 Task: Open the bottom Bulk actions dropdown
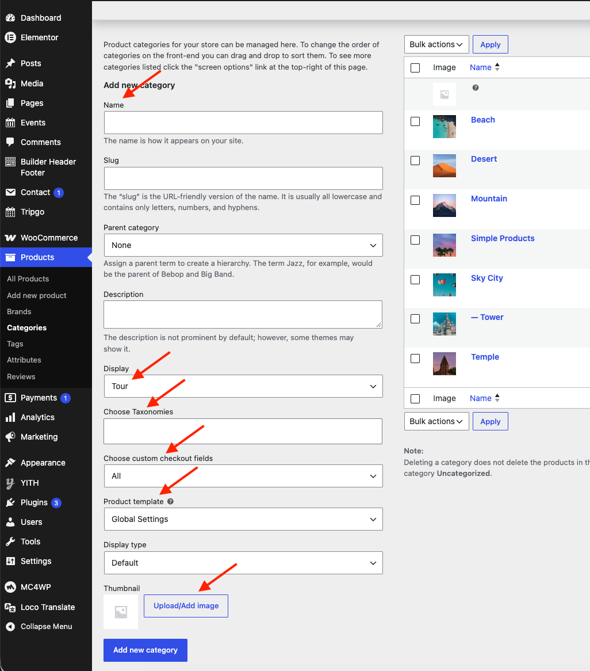(436, 421)
